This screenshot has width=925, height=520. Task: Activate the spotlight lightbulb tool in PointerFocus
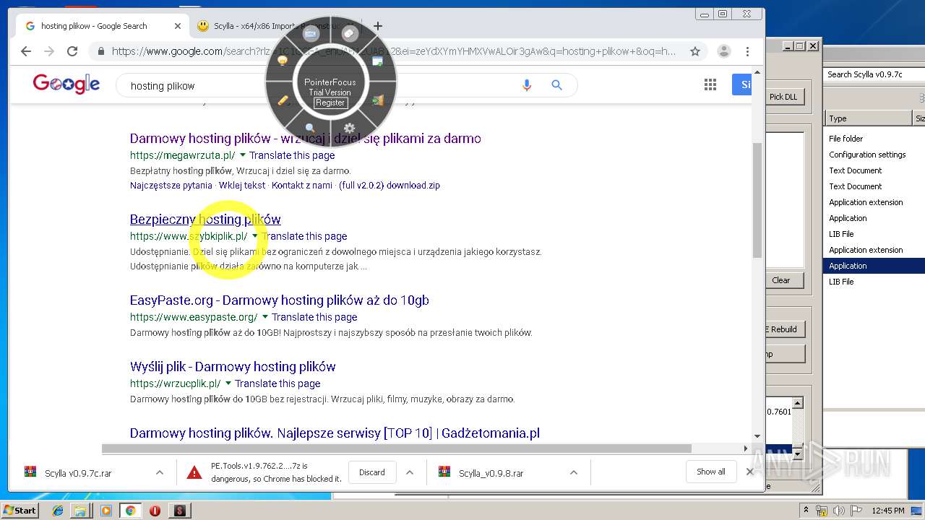click(283, 61)
